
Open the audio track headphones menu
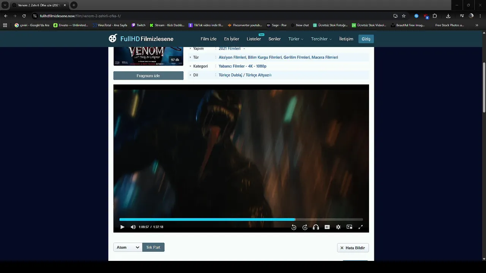[316, 227]
